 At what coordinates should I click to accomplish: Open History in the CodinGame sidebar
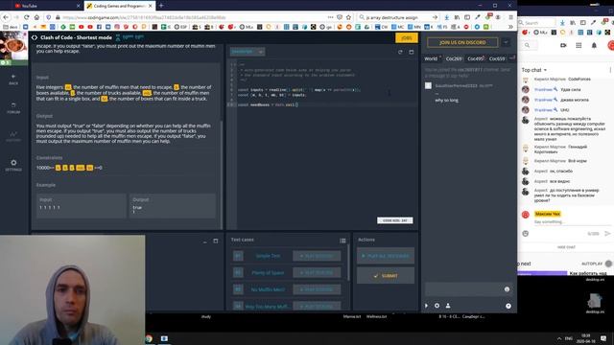pos(13,136)
